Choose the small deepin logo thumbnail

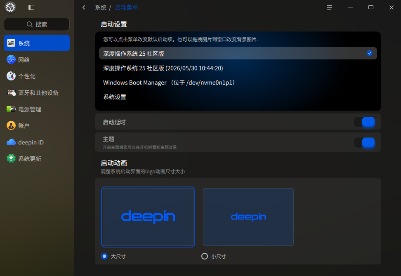point(248,217)
